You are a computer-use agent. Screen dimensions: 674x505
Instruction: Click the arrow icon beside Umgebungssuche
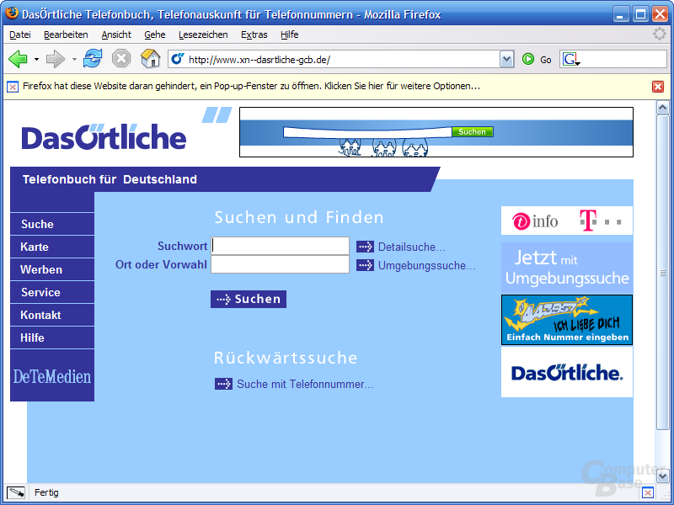coord(365,265)
